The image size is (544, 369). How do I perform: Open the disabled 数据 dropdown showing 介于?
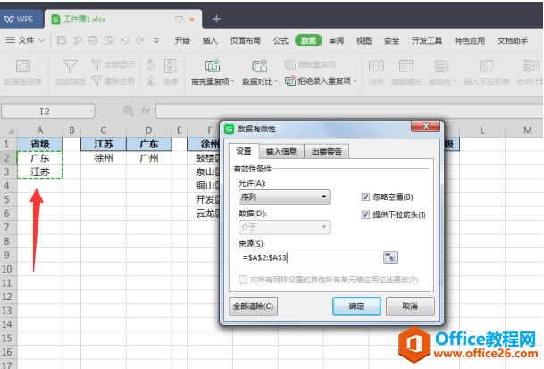284,227
